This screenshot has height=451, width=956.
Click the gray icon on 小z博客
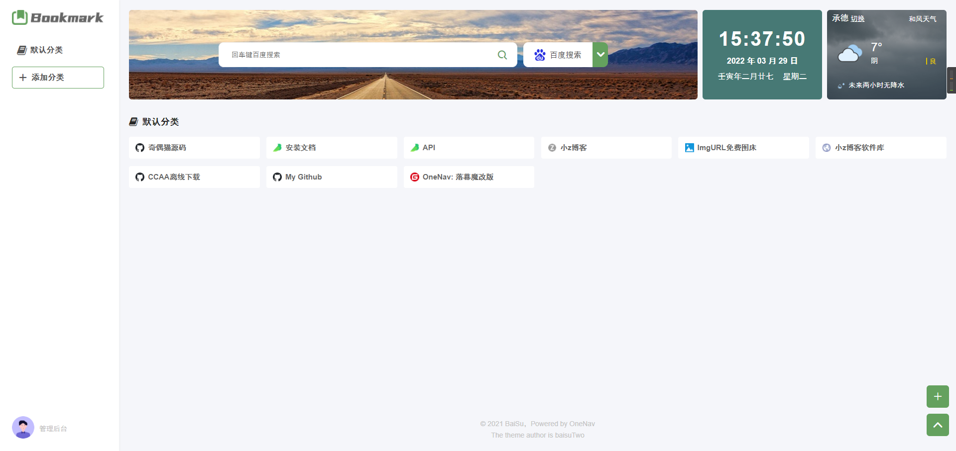tap(552, 148)
